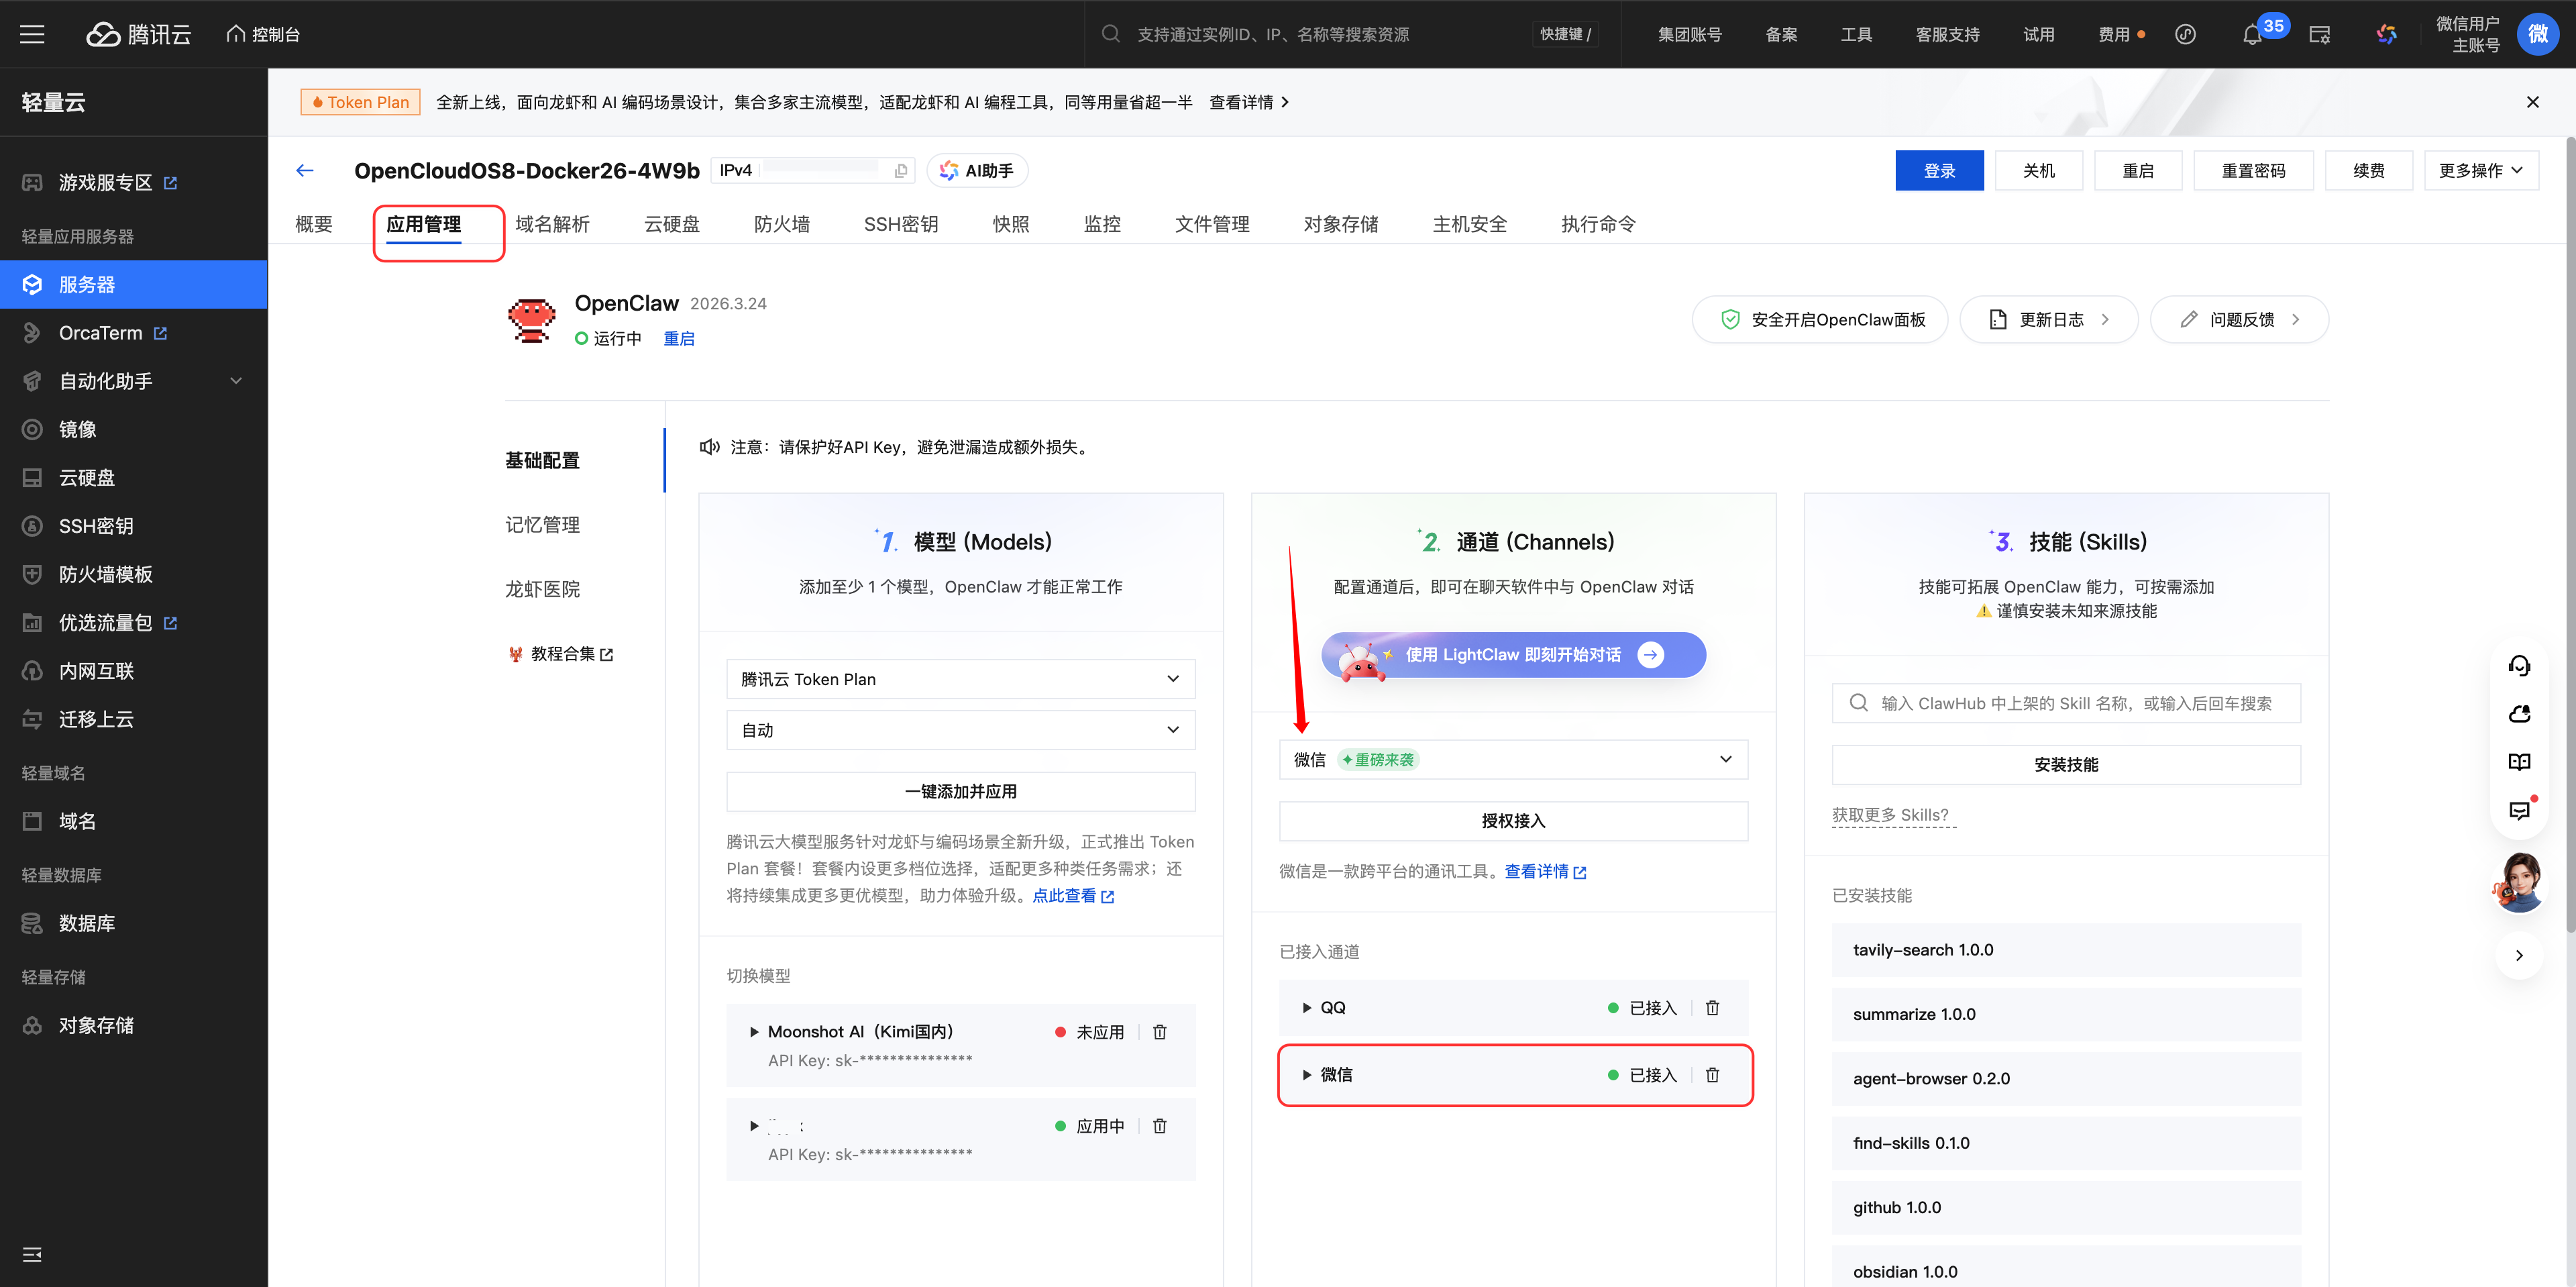Launch the AI助手 next to the instance name
Screen dimensions: 2576x1287
pos(977,170)
